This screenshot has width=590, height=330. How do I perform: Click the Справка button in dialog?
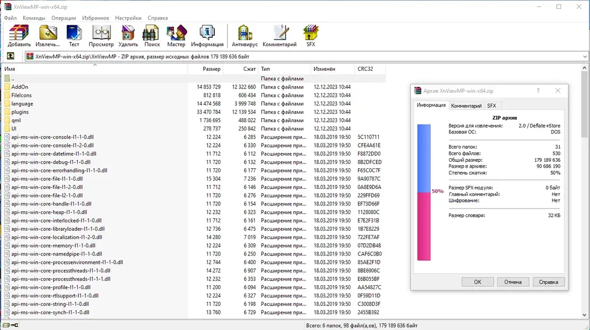[548, 282]
